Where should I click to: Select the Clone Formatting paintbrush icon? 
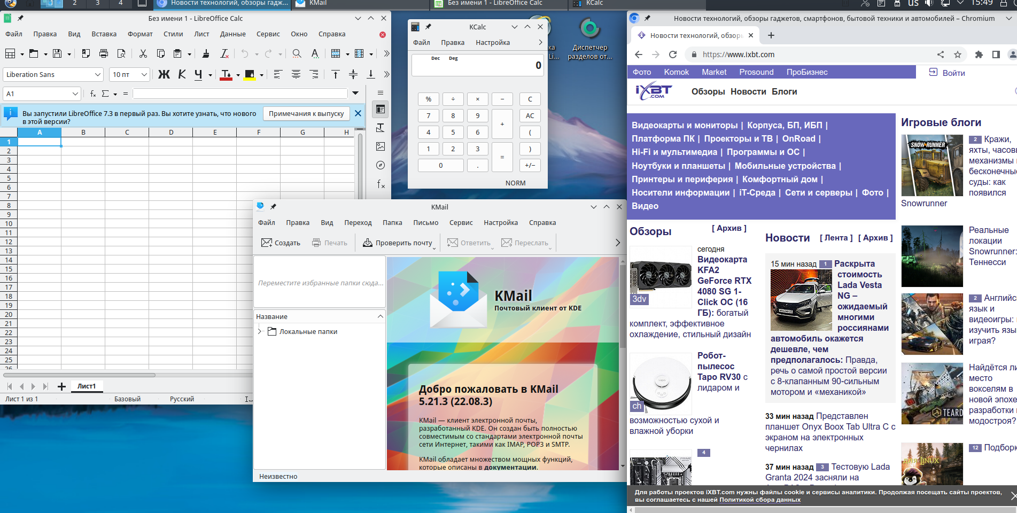click(x=206, y=53)
